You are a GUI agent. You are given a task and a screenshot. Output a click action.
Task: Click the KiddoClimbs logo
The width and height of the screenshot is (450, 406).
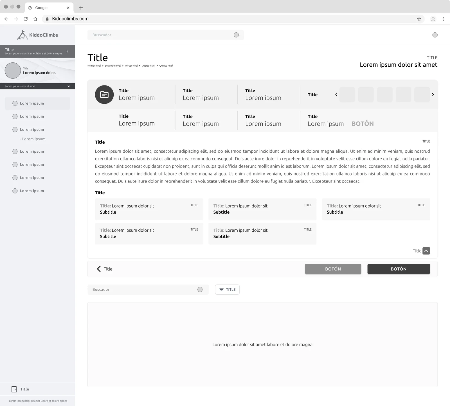tap(37, 35)
